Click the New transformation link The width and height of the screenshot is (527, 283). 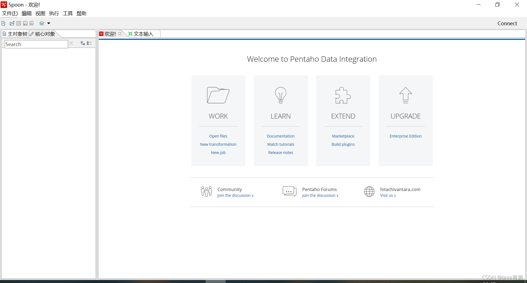coord(218,144)
